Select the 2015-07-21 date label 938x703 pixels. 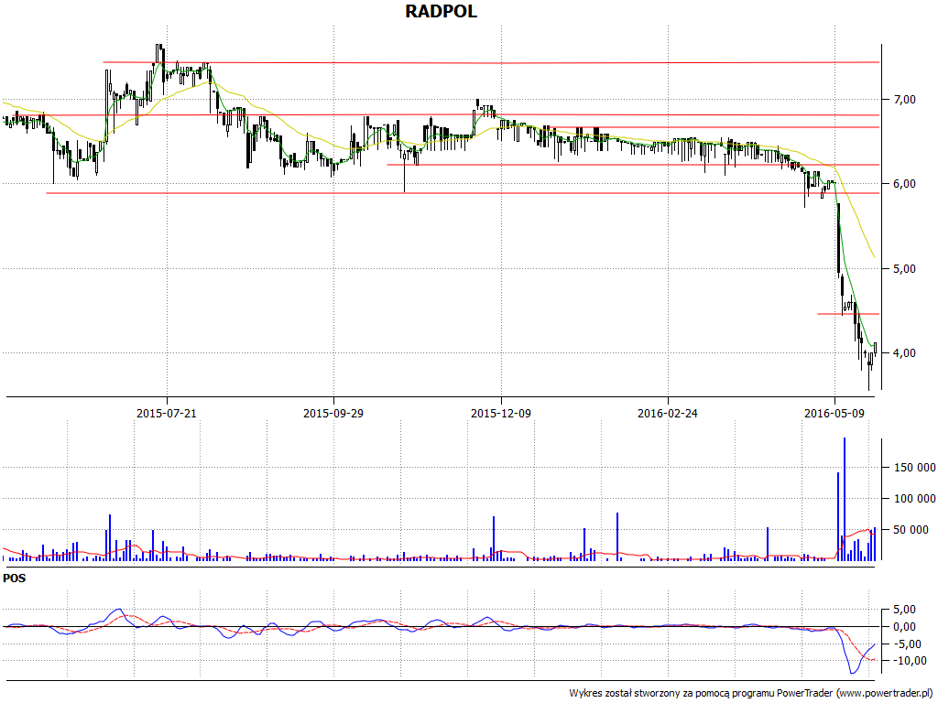pos(167,413)
